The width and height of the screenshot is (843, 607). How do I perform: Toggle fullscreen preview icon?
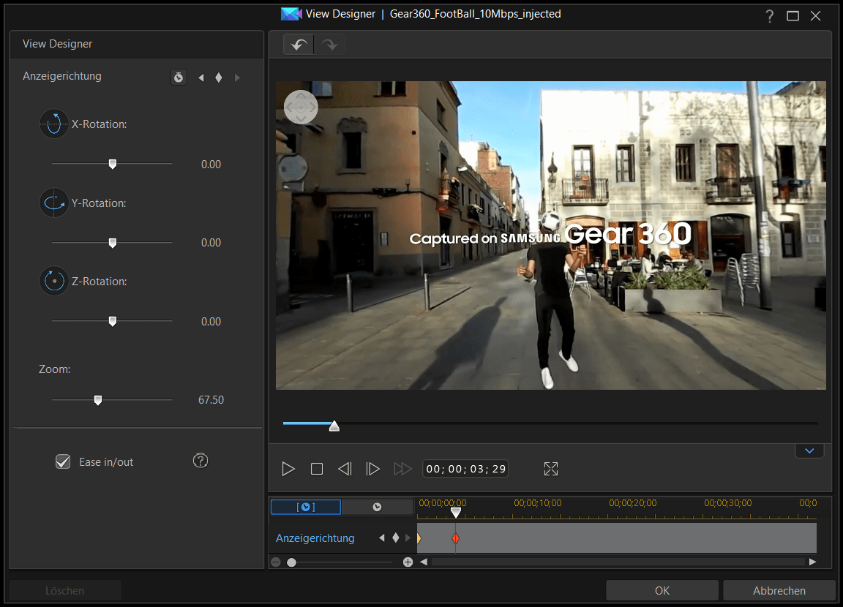[551, 469]
